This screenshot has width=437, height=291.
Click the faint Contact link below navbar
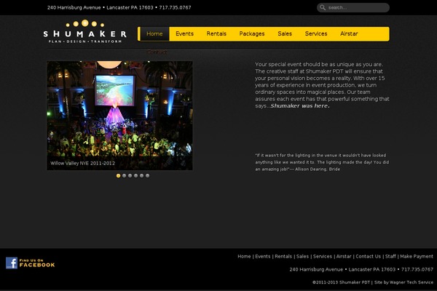tap(157, 52)
